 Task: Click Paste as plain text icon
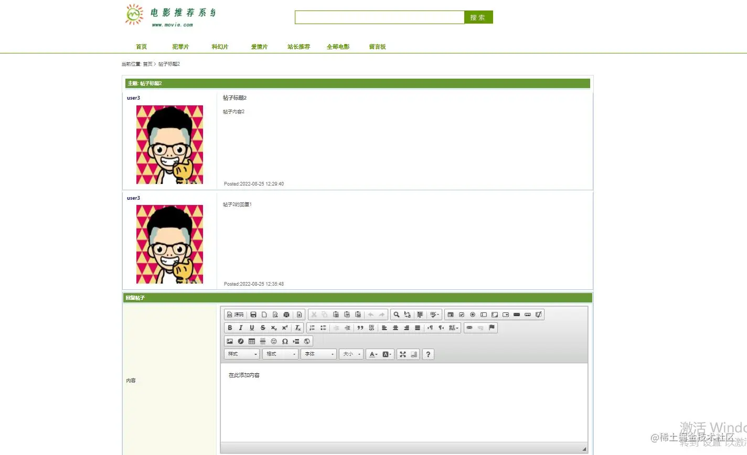point(347,315)
